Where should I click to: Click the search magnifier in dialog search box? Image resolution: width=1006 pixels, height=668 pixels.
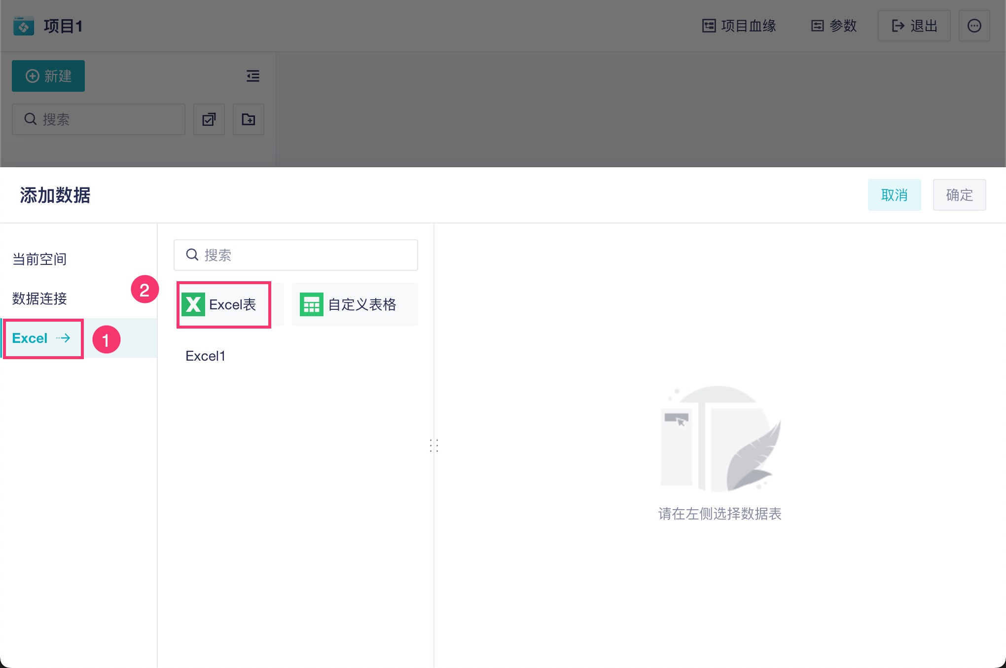coord(192,255)
